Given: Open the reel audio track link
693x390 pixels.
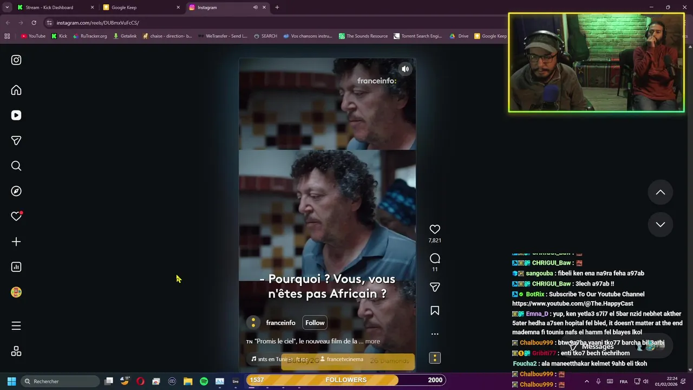Looking at the screenshot, I should (x=280, y=359).
